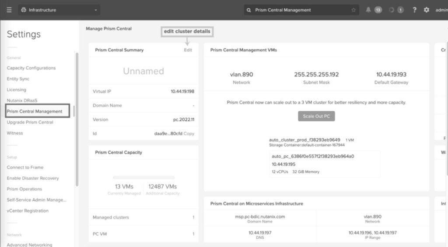
Task: Click the Infrastructure app icon
Action: 24,10
